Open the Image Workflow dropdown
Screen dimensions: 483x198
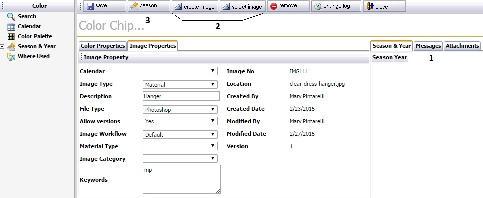click(x=180, y=135)
